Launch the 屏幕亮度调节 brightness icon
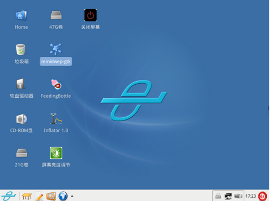 [56, 153]
